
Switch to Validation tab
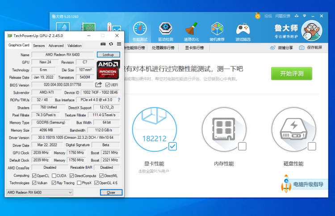(x=74, y=46)
